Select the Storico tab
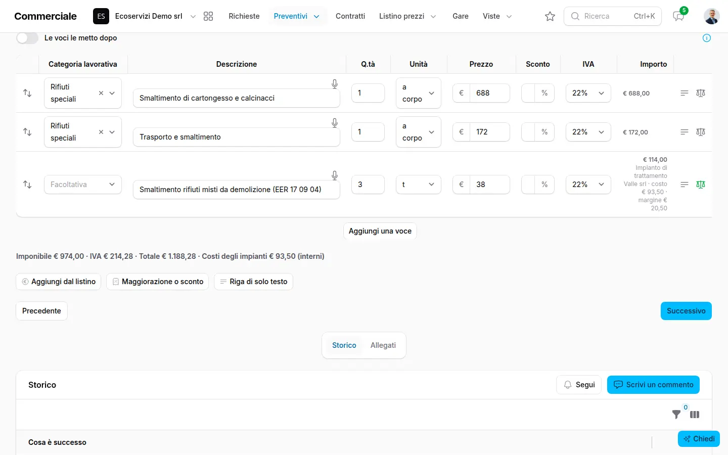728x455 pixels. [x=344, y=345]
